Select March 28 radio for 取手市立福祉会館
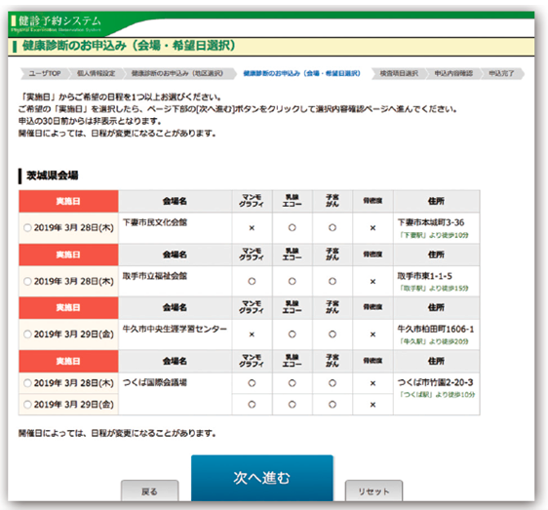This screenshot has height=510, width=548. (x=27, y=282)
